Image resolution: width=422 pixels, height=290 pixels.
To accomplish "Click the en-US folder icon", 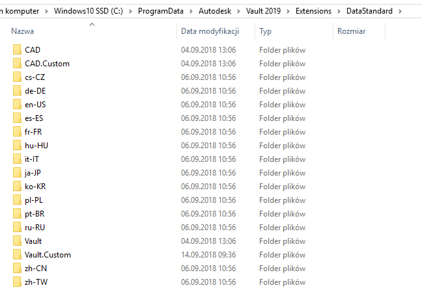I will click(x=17, y=105).
